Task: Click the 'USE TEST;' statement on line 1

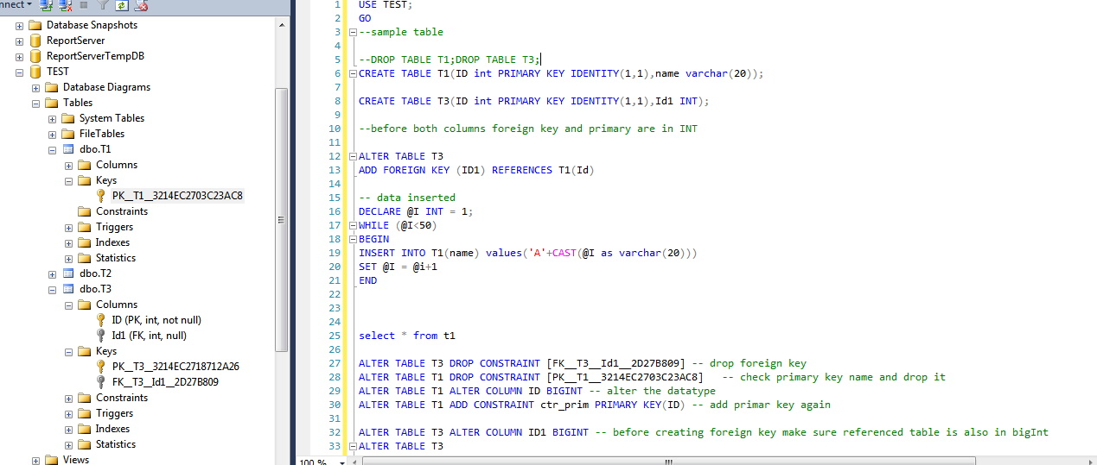Action: tap(386, 4)
